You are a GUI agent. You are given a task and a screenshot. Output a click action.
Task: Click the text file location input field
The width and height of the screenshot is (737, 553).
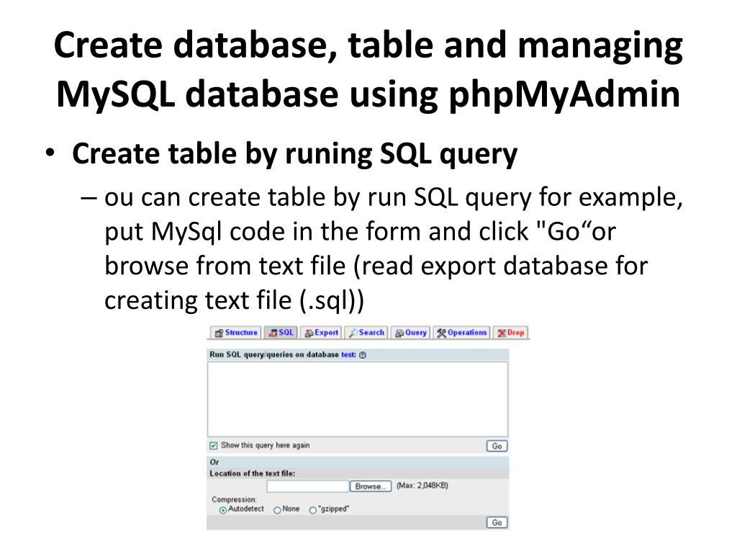pos(308,486)
